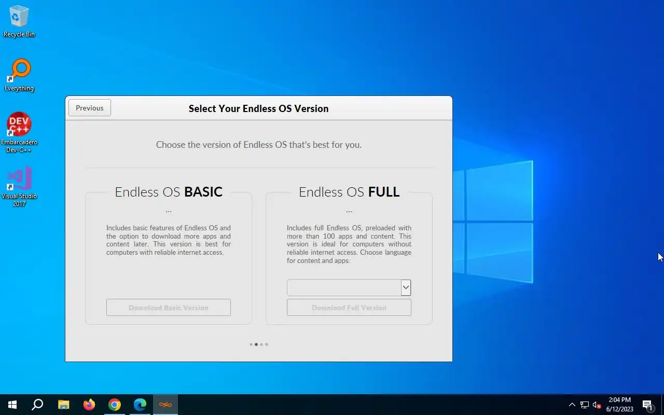
Task: Go back with the Previous button
Action: coord(90,108)
